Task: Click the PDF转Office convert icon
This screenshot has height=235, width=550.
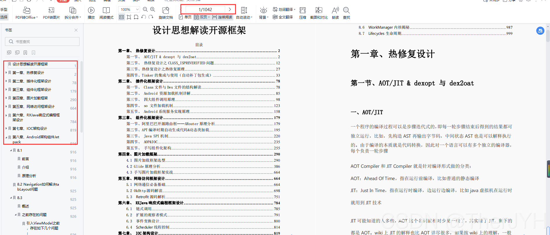Action: pyautogui.click(x=26, y=11)
